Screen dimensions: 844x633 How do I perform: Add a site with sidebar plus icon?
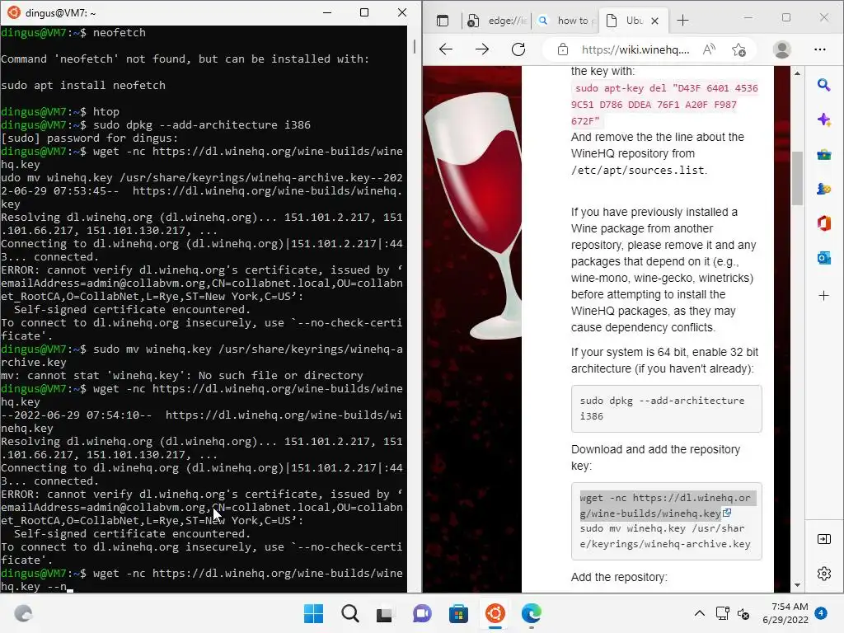point(823,296)
